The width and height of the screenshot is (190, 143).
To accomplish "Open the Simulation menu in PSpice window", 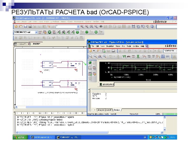I will pyautogui.click(x=110, y=46).
